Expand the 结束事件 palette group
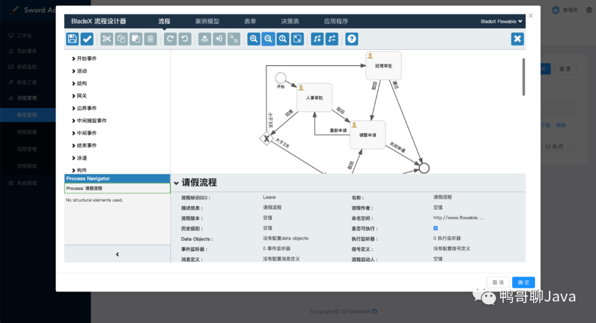The width and height of the screenshot is (596, 323). pos(84,146)
